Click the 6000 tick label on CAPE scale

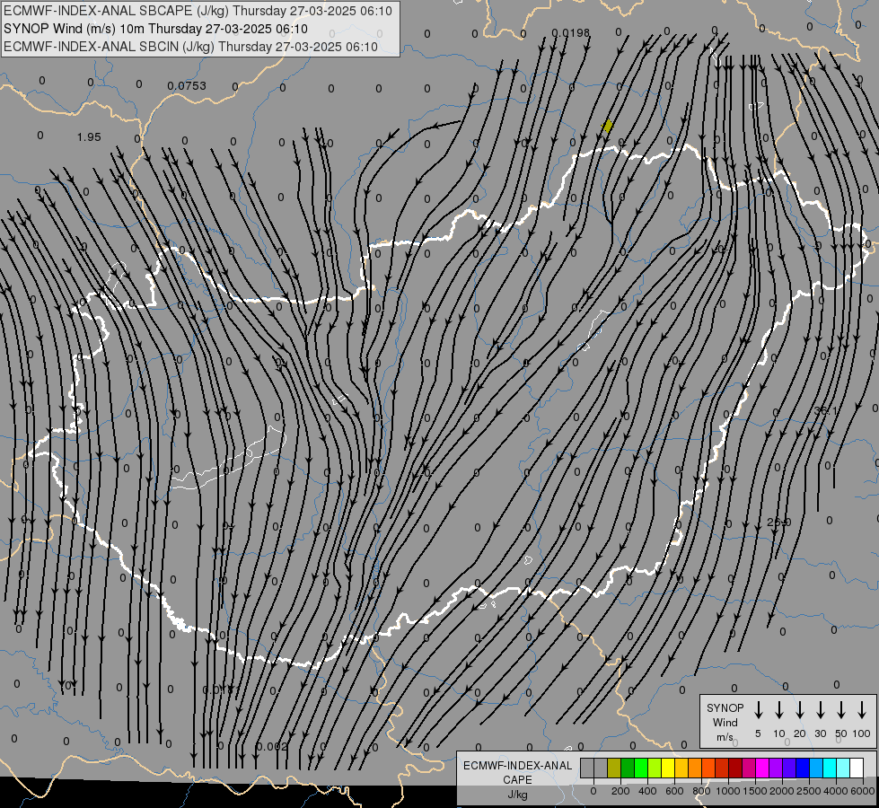[863, 791]
